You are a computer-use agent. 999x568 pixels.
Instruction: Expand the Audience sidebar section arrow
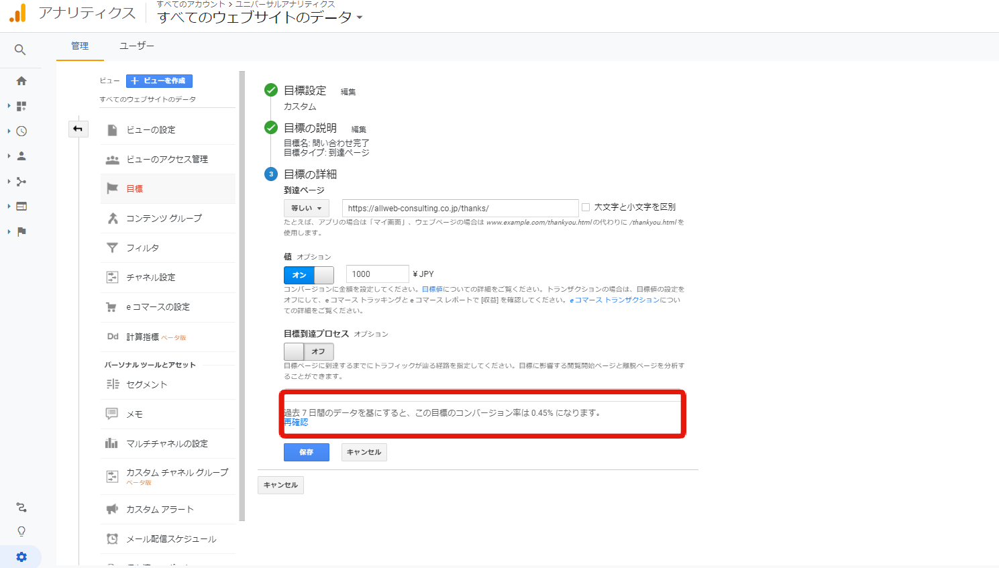pos(9,156)
